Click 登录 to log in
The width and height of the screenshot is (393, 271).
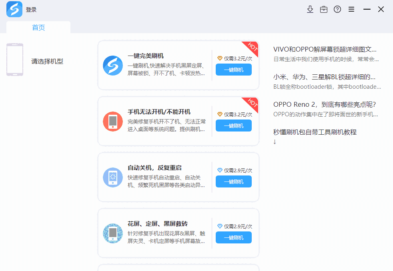(31, 9)
